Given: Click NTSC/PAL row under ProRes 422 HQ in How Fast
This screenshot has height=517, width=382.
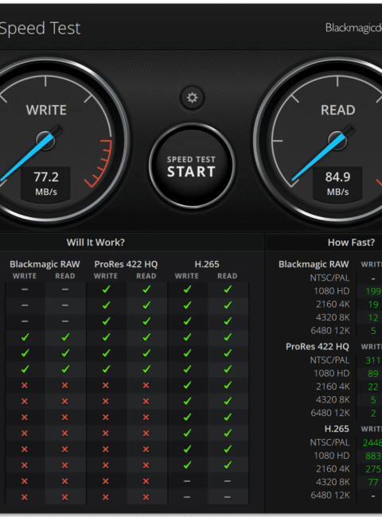Looking at the screenshot, I should [x=329, y=360].
